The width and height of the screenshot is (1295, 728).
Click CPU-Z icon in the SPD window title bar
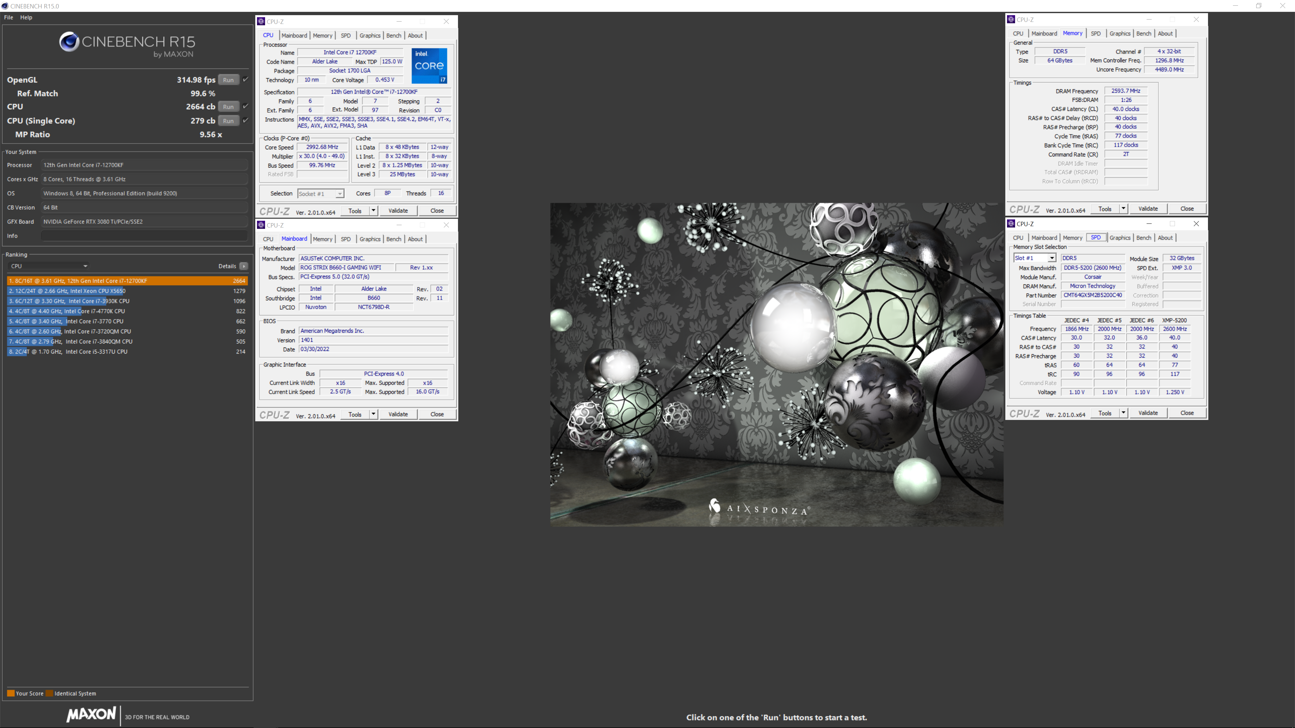click(1011, 223)
